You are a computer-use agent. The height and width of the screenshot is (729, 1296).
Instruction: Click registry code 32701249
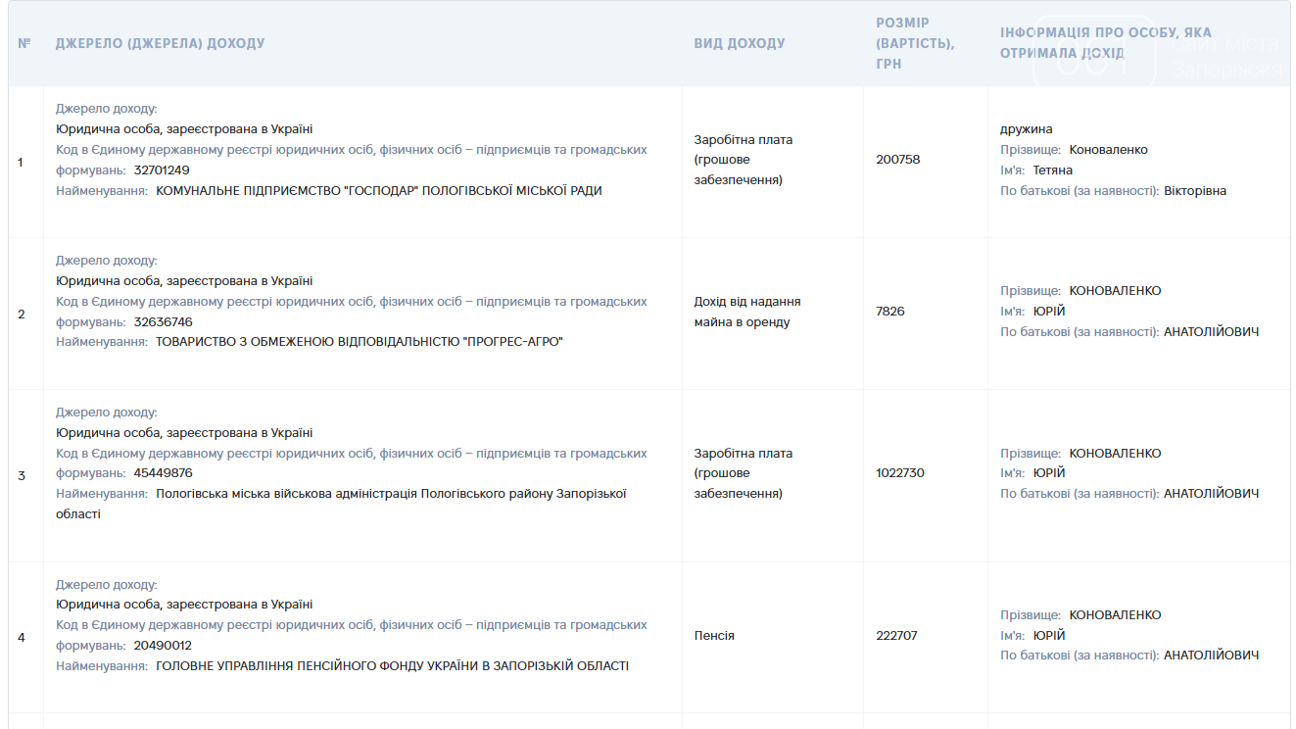162,170
